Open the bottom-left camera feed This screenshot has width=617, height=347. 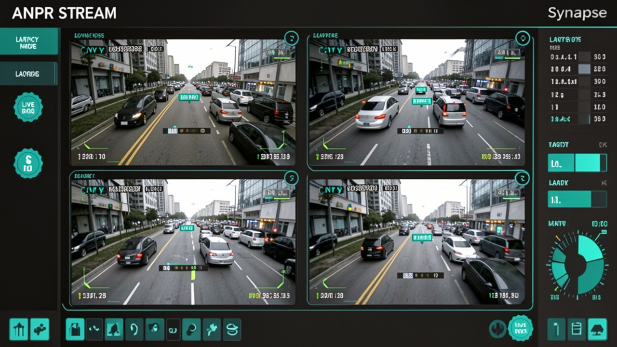(183, 242)
